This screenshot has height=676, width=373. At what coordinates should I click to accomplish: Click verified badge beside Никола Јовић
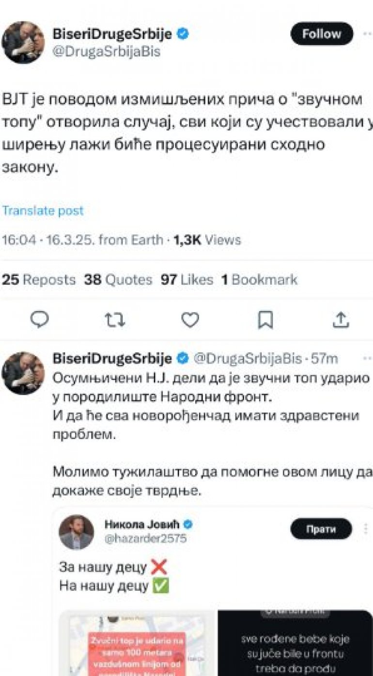[188, 524]
